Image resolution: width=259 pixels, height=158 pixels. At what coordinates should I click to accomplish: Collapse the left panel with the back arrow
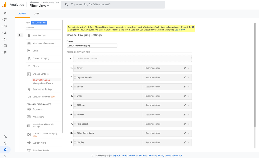click(20, 35)
